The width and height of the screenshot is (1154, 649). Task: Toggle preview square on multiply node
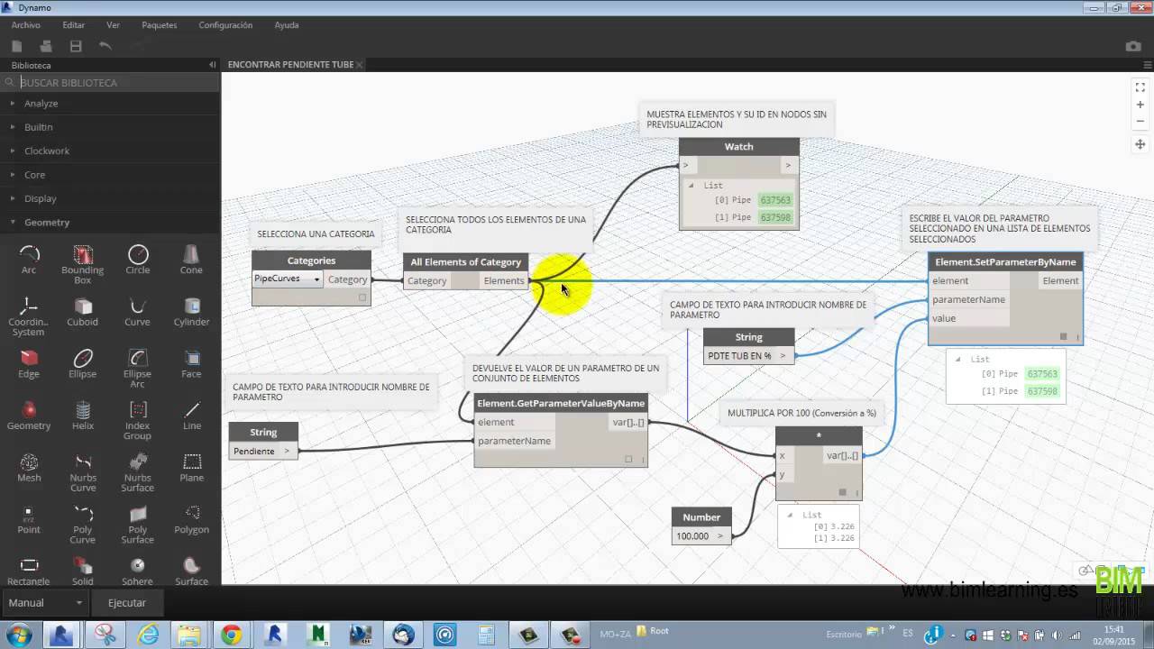(843, 492)
